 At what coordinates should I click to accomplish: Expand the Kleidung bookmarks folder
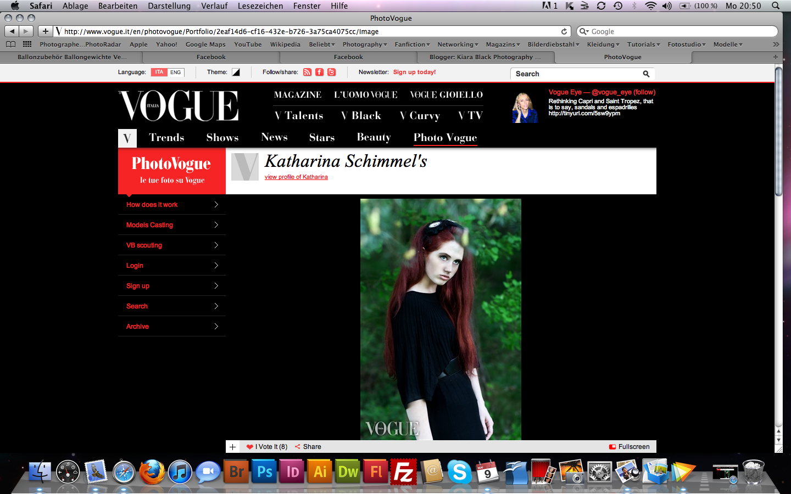tap(603, 44)
